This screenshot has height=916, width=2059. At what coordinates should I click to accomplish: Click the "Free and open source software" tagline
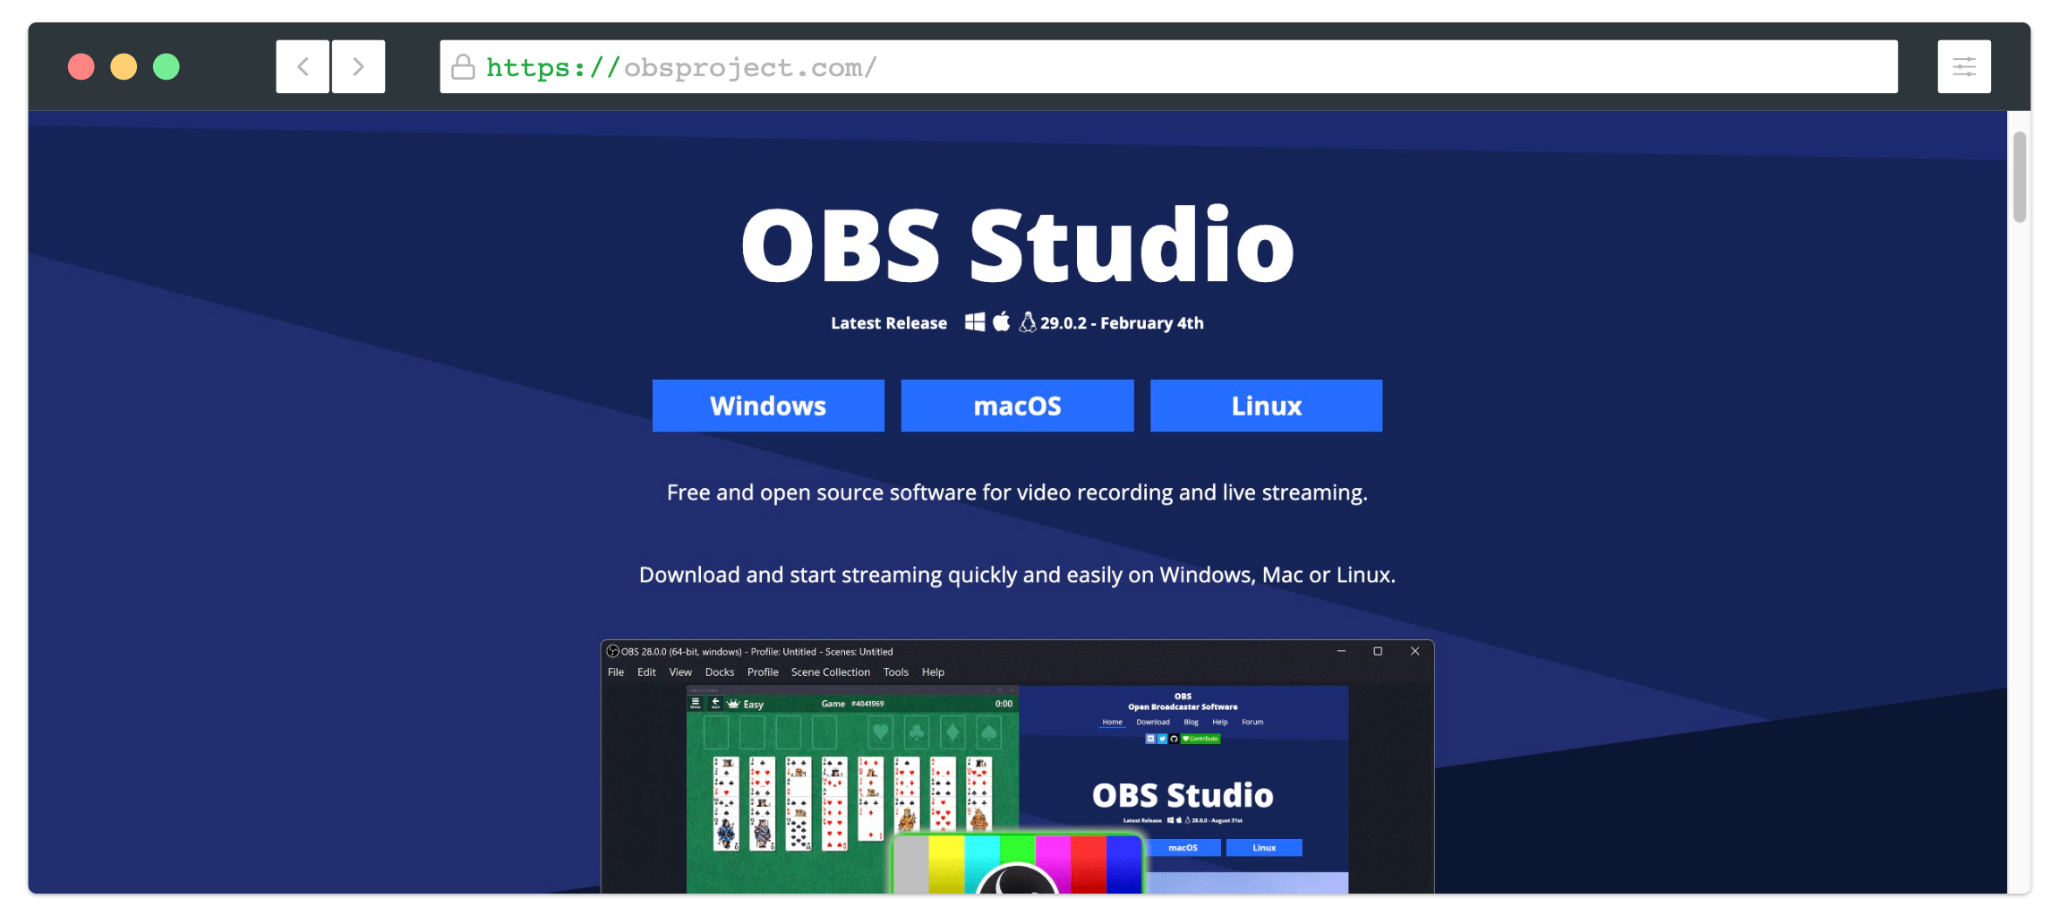[x=1017, y=492]
